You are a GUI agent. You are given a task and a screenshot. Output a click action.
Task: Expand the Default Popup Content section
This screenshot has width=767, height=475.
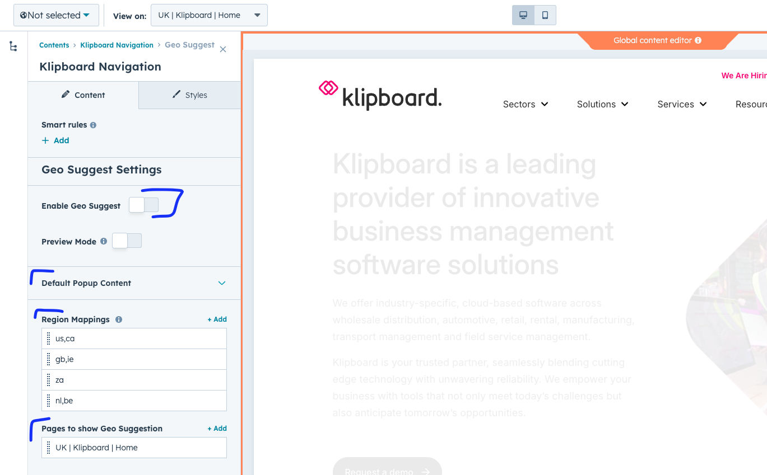point(134,283)
